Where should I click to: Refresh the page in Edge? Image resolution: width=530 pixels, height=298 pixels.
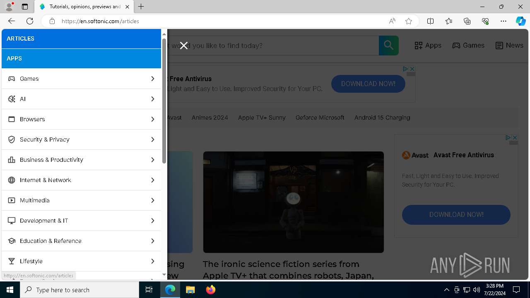(x=30, y=21)
